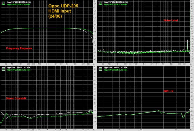Screen dimensions: 194x131
Task: Select green USB XLR legend in Frequency Response panel
Action: pyautogui.click(x=19, y=5)
